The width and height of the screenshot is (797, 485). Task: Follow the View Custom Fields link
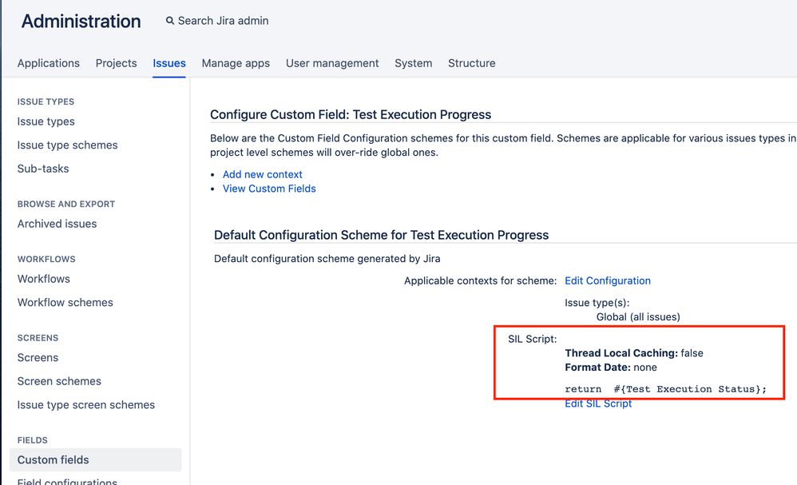[269, 189]
